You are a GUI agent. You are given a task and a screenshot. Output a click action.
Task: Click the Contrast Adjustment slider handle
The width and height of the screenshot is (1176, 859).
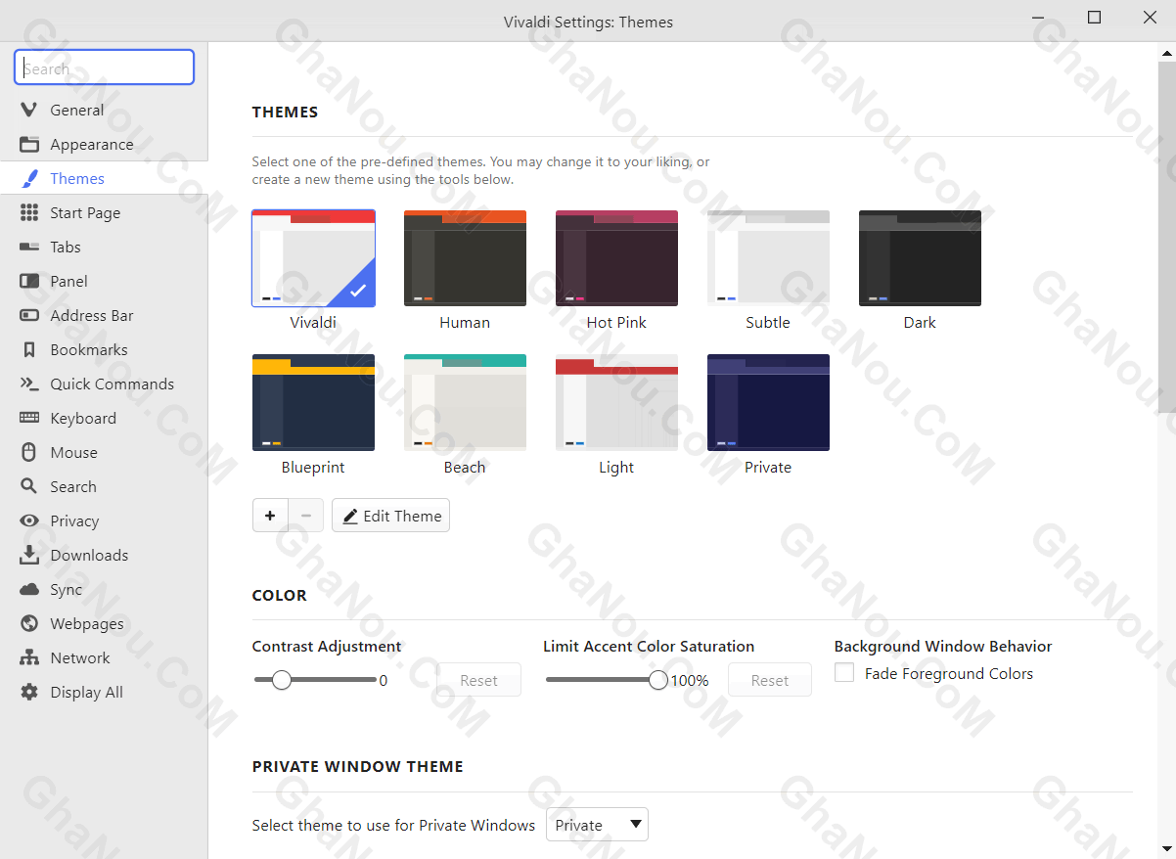tap(282, 680)
